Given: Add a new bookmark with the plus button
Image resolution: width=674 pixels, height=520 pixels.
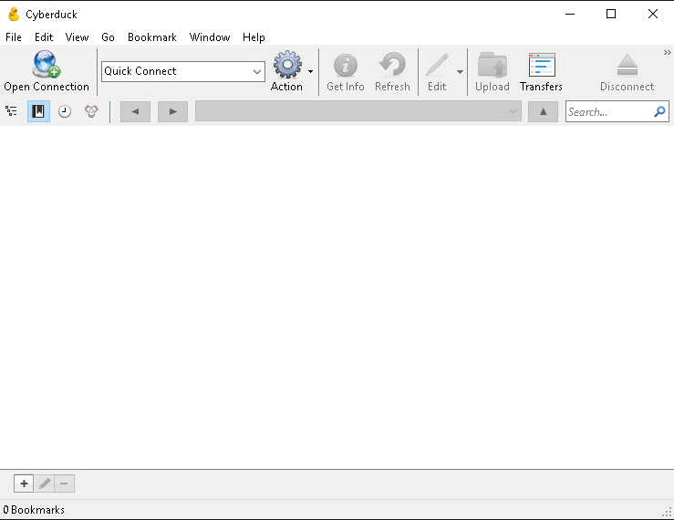Looking at the screenshot, I should (x=24, y=484).
